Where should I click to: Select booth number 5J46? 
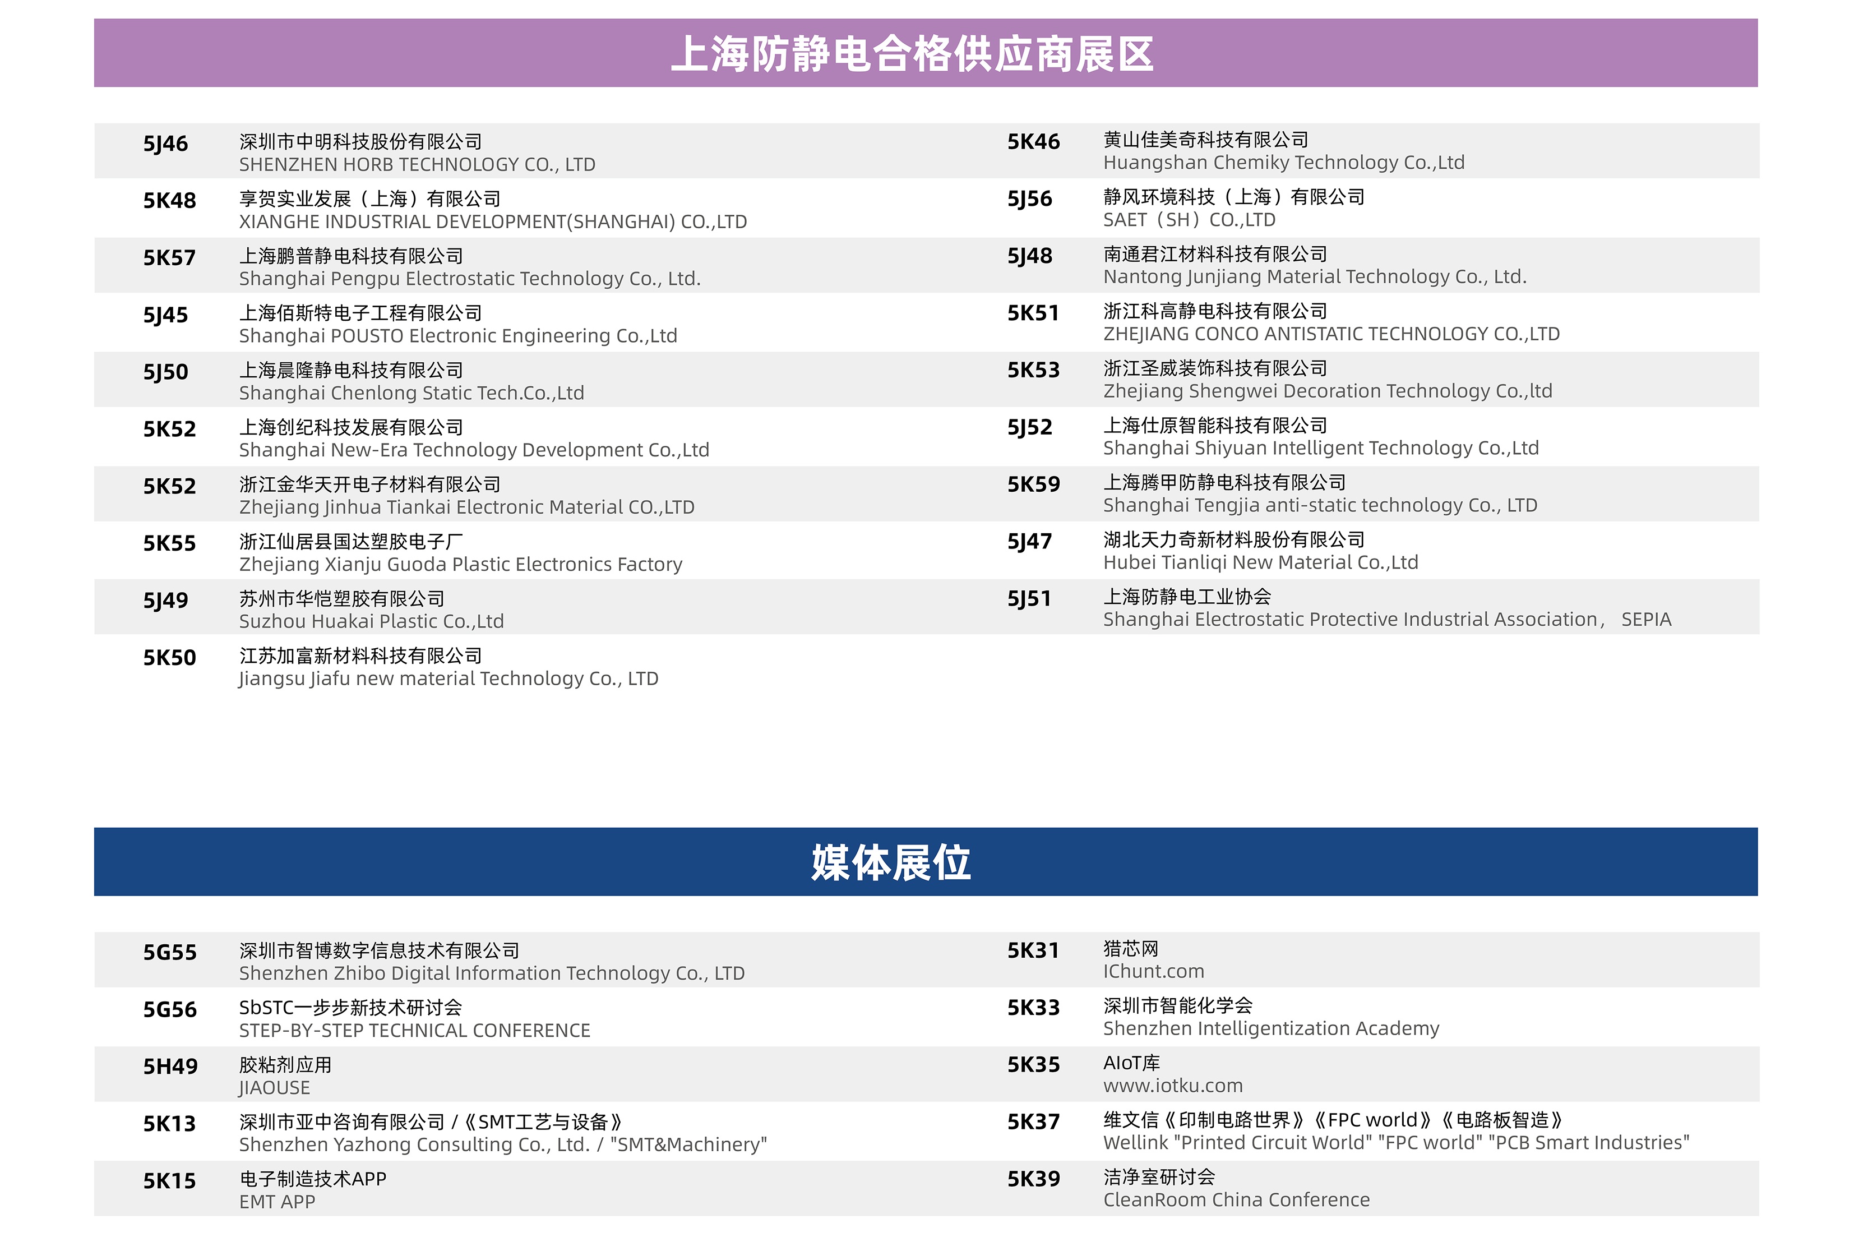(165, 144)
